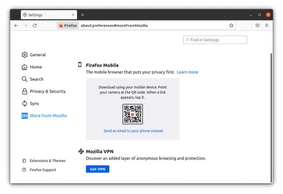Select the Settings tab
The width and height of the screenshot is (283, 194).
(49, 15)
